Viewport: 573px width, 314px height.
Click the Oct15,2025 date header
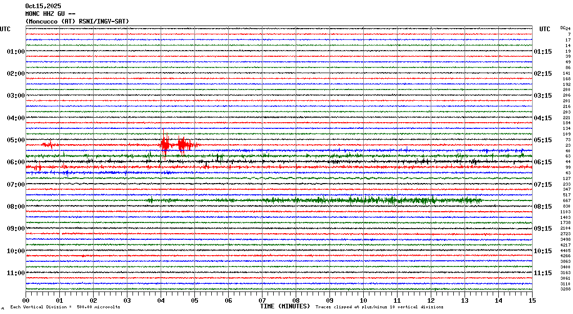click(x=42, y=6)
